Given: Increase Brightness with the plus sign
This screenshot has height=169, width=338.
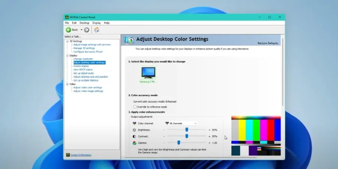Looking at the screenshot, I should (x=209, y=130).
